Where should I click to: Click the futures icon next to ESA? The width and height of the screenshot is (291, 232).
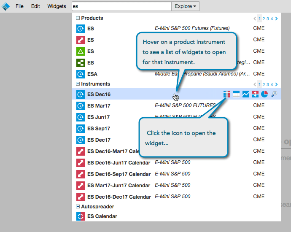81,74
